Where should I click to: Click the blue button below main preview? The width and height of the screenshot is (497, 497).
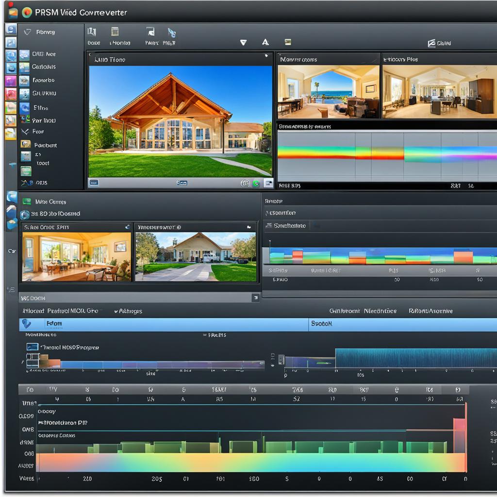(94, 183)
